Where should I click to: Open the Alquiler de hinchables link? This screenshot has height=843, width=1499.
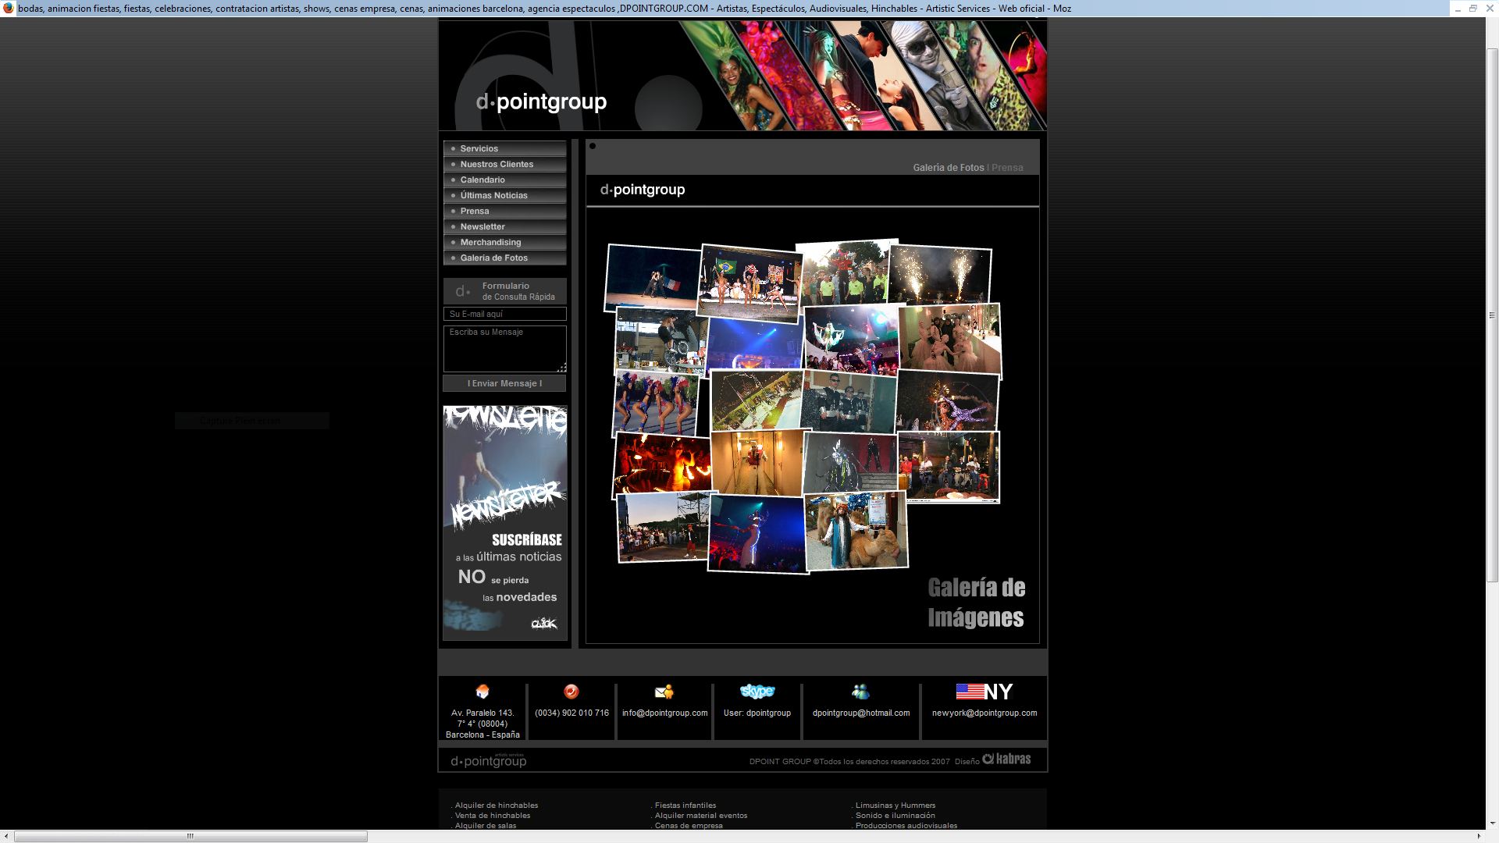pyautogui.click(x=497, y=806)
